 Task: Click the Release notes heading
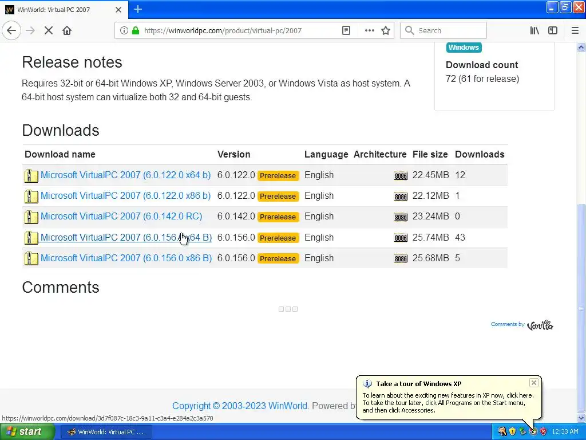72,62
